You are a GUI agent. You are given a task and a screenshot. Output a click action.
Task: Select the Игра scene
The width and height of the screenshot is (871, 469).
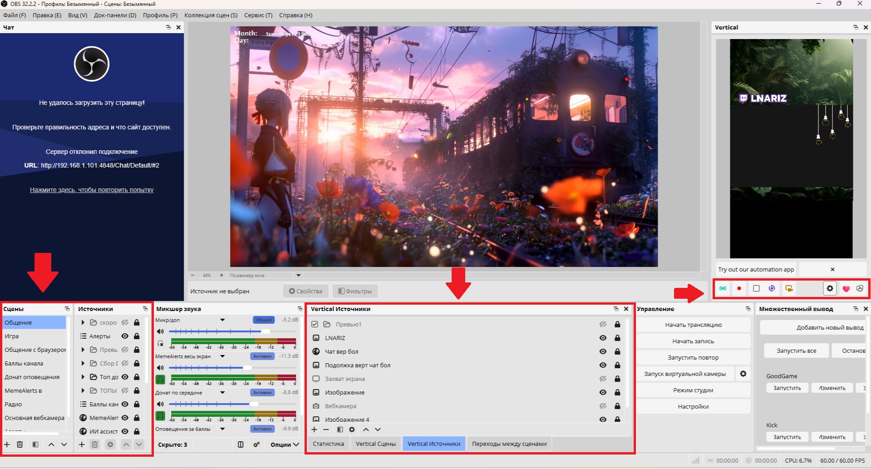34,336
